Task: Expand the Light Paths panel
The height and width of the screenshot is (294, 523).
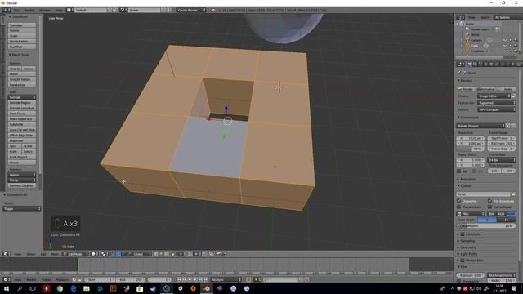Action: (x=467, y=254)
